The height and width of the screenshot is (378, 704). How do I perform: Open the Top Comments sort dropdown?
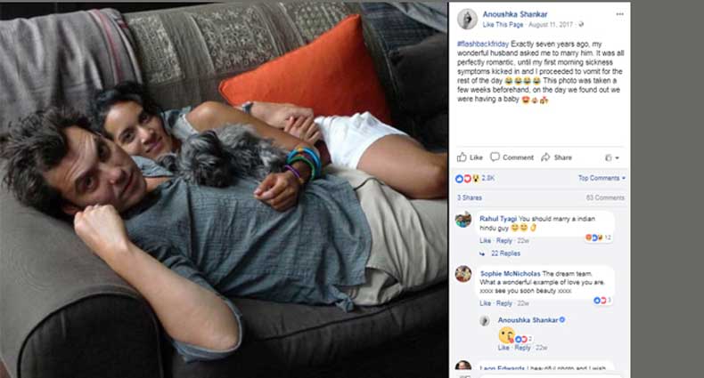tap(602, 178)
